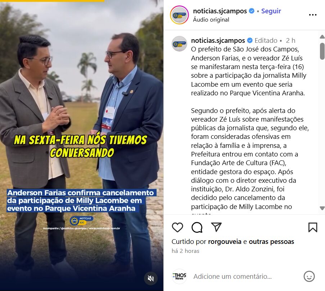The image size is (325, 291).
Task: Click the ETHOS News commenter avatar
Action: pyautogui.click(x=179, y=276)
